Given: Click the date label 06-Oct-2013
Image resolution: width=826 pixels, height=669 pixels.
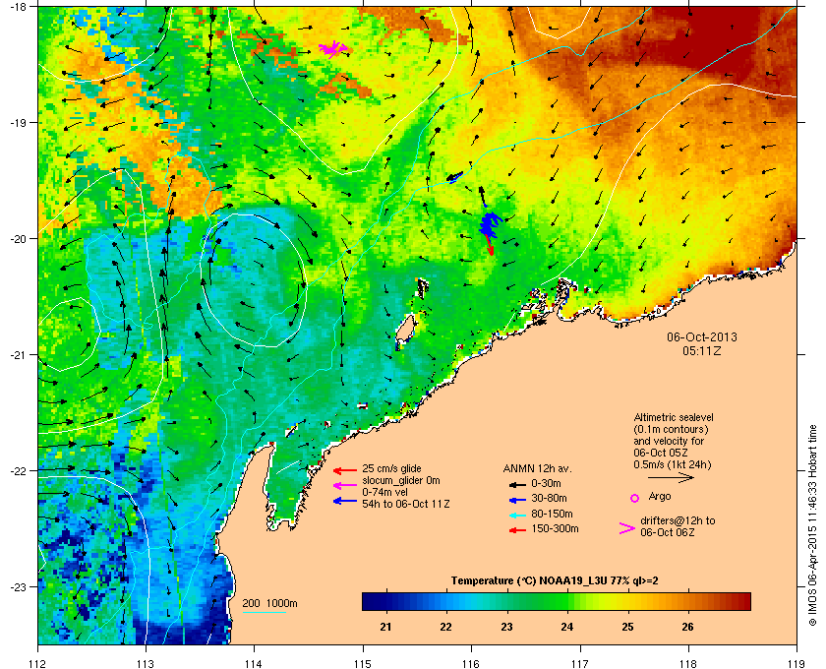Looking at the screenshot, I should 702,336.
